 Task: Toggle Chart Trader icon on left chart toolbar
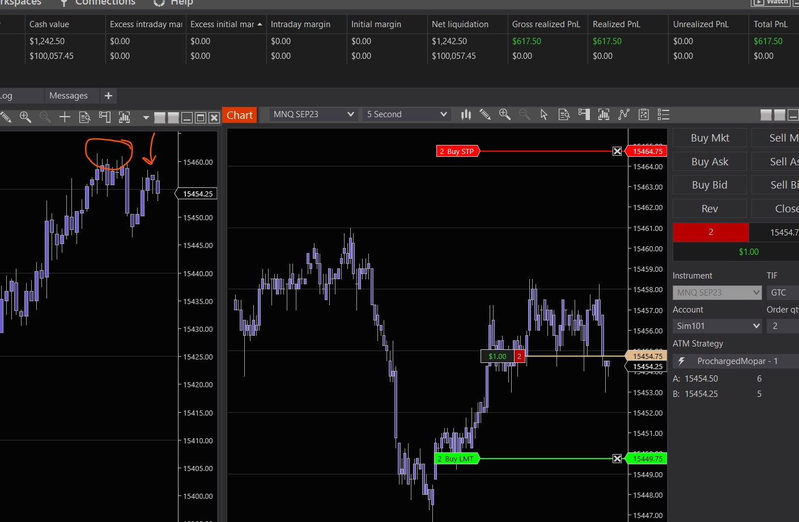tap(104, 117)
